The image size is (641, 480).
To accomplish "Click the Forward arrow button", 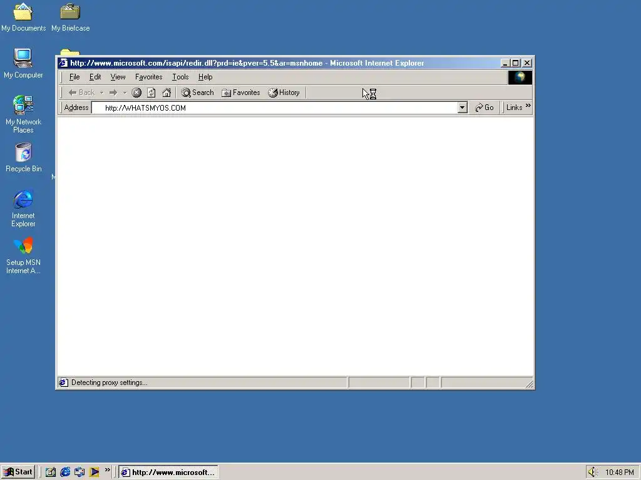I will pos(114,92).
